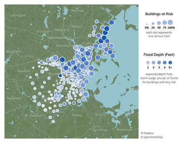Click the Needham map label

(x=15, y=98)
